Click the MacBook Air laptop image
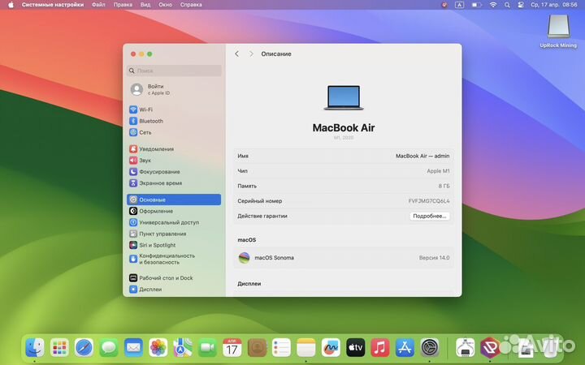The width and height of the screenshot is (585, 365). click(x=344, y=97)
